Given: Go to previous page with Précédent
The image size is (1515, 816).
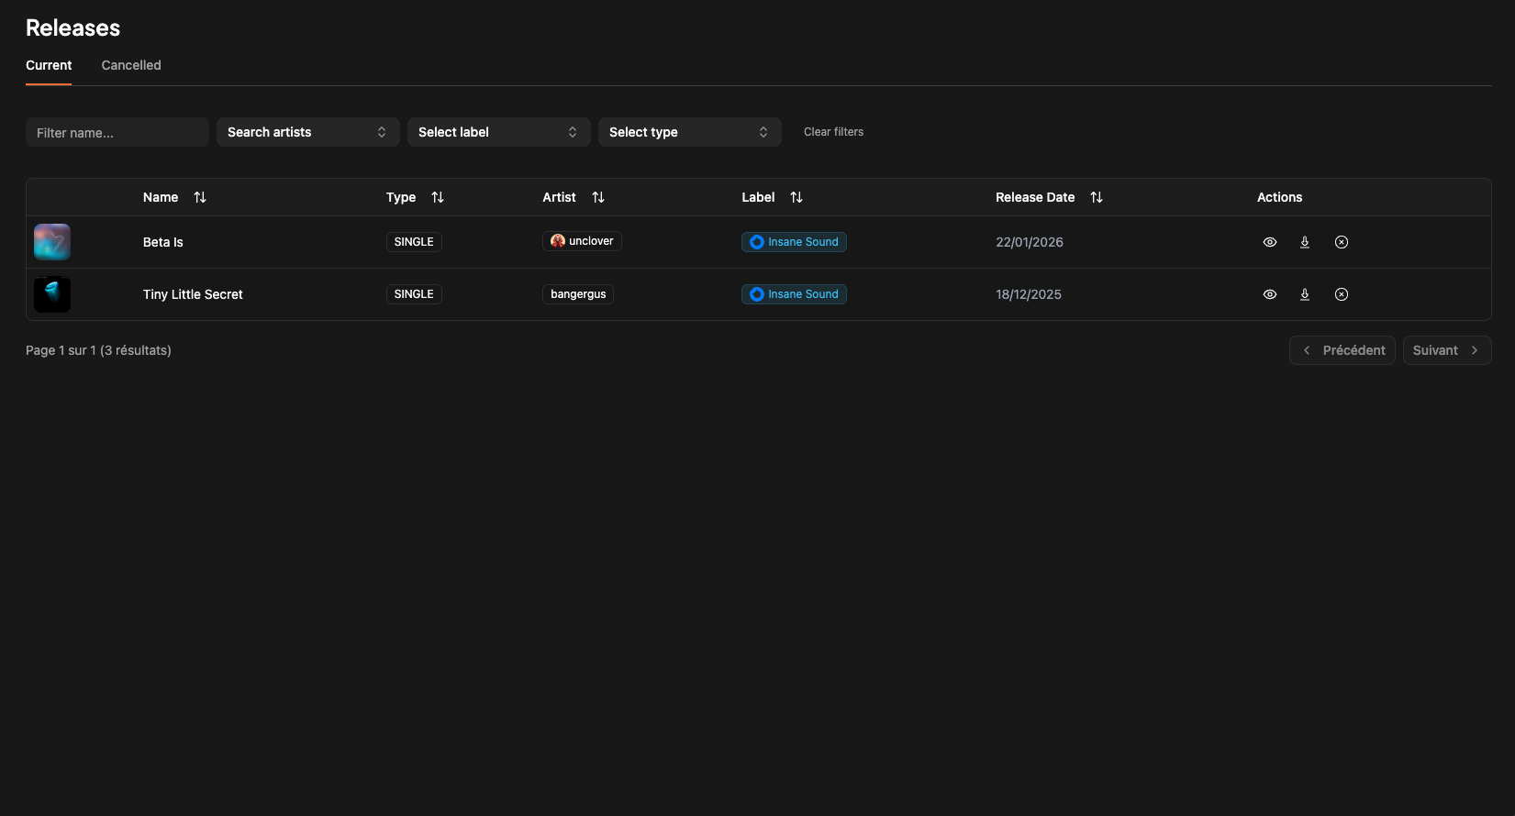Looking at the screenshot, I should pyautogui.click(x=1342, y=350).
